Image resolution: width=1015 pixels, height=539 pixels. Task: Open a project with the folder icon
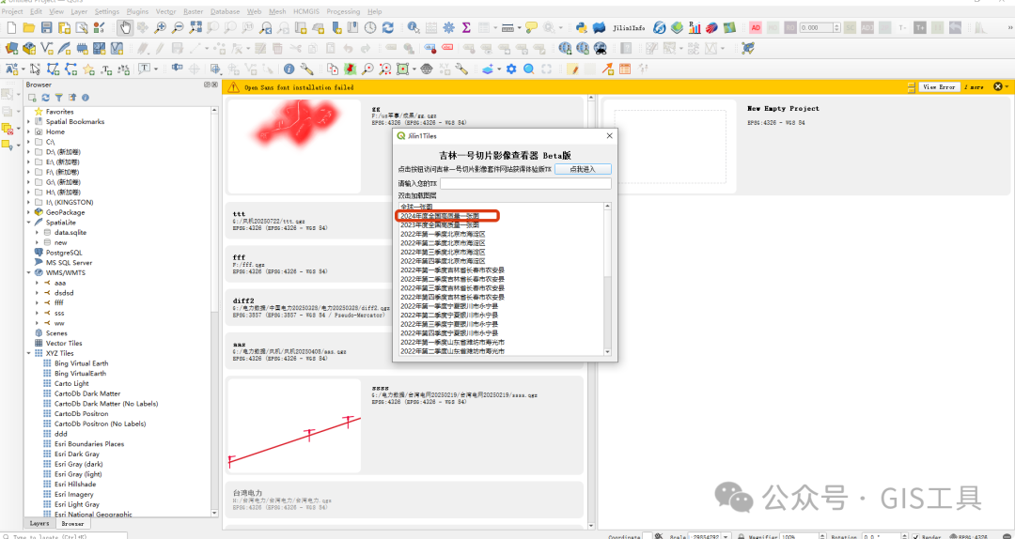[x=28, y=28]
